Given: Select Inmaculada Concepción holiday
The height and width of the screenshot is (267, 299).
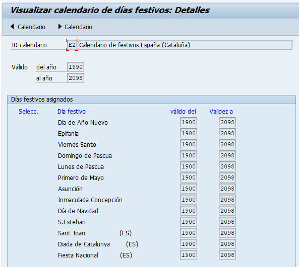Looking at the screenshot, I should (x=90, y=200).
